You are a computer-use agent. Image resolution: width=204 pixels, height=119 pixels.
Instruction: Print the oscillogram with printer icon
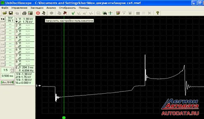tap(24, 13)
